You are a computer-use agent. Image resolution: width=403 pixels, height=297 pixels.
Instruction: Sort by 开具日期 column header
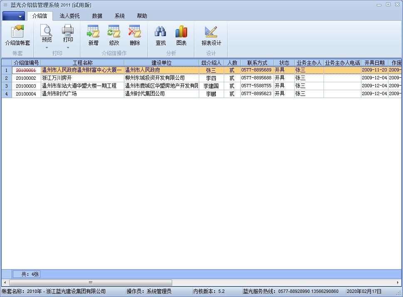click(374, 63)
